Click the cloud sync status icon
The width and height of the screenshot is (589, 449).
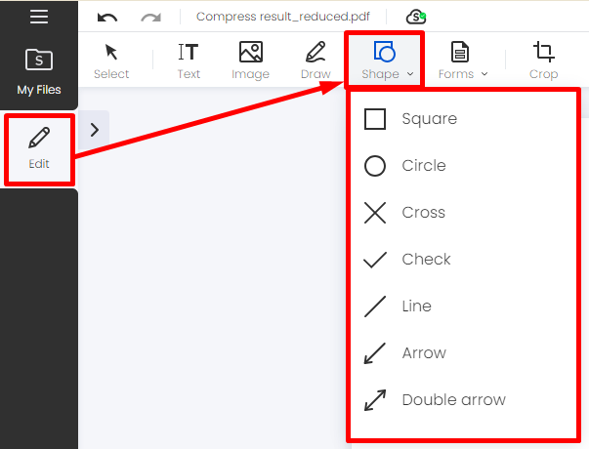coord(416,17)
